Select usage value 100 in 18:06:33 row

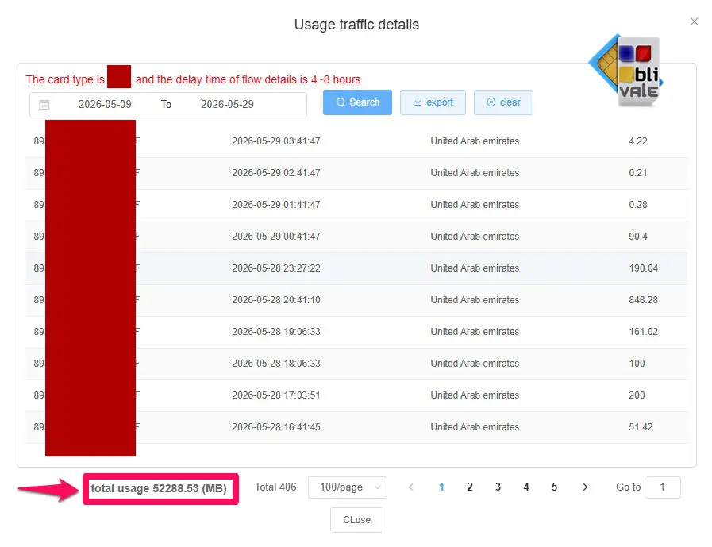(637, 364)
